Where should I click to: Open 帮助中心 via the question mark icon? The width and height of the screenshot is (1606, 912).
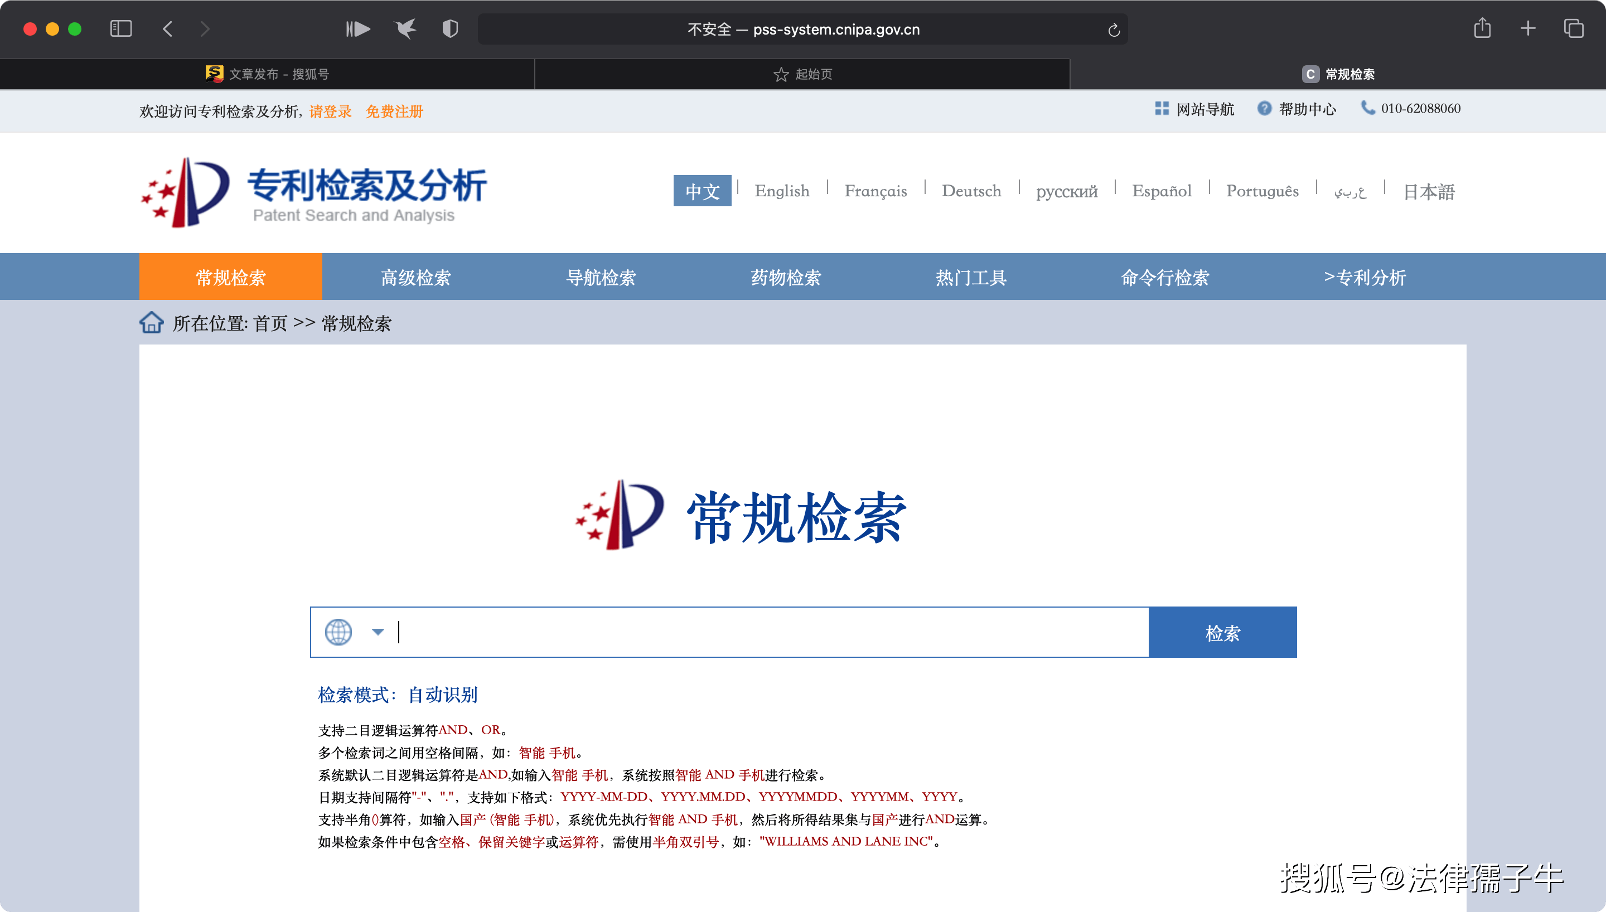[x=1265, y=108]
